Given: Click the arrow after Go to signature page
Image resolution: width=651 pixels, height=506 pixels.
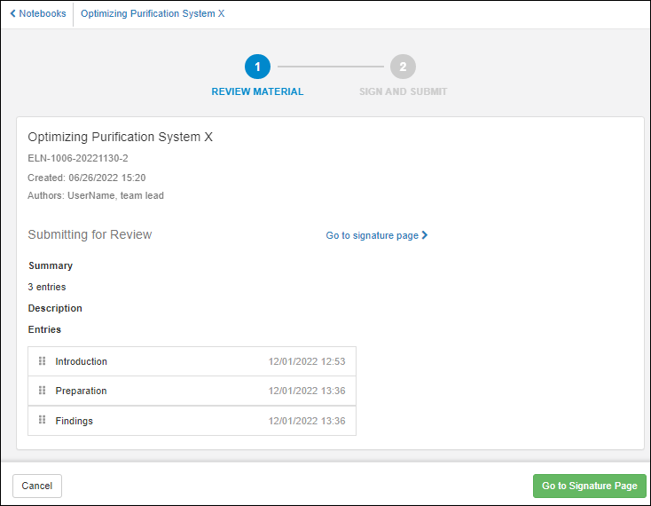Looking at the screenshot, I should click(x=425, y=235).
